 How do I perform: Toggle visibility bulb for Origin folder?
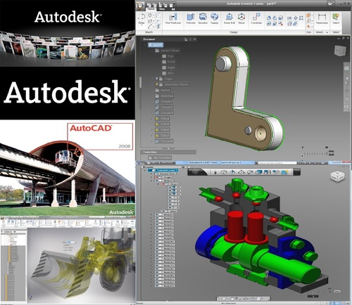click(157, 79)
